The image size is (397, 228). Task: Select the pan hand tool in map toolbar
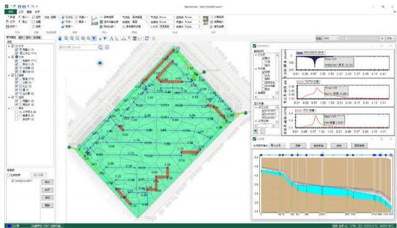60,39
